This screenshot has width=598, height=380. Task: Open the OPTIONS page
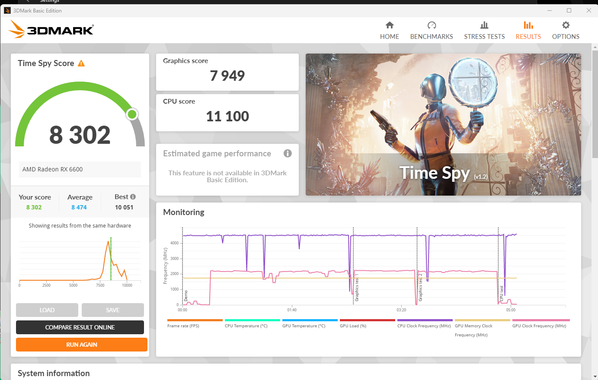566,30
